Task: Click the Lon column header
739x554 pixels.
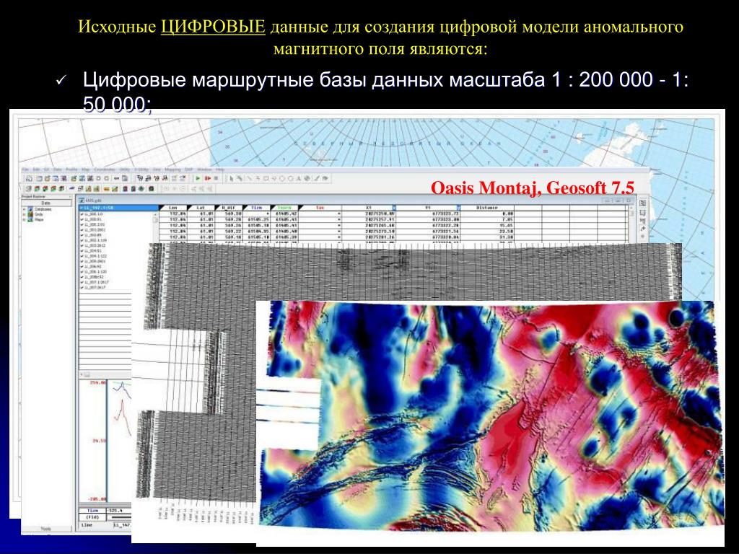Action: click(x=173, y=208)
